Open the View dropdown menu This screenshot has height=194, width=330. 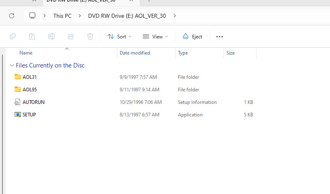(x=155, y=36)
